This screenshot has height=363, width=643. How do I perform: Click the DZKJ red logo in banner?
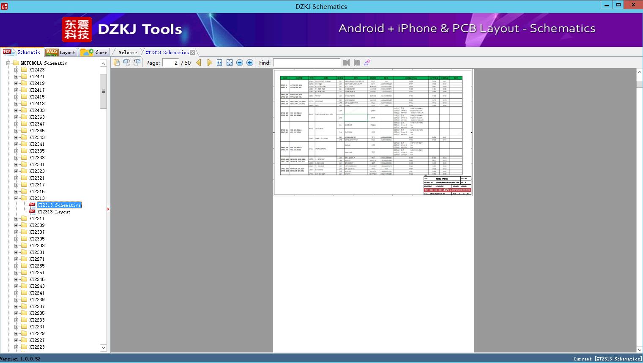(77, 30)
